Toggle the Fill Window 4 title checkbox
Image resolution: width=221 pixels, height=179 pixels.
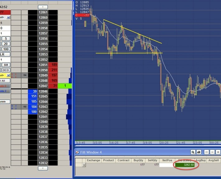pyautogui.click(x=78, y=152)
